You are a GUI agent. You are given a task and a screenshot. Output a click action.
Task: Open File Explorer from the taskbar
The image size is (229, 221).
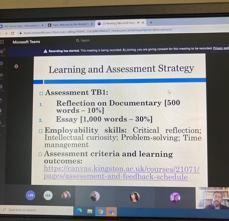(x=90, y=211)
